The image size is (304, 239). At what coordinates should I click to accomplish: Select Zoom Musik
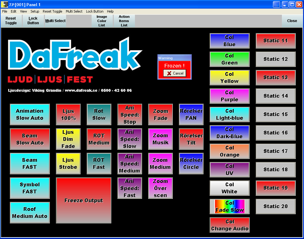tap(160, 139)
